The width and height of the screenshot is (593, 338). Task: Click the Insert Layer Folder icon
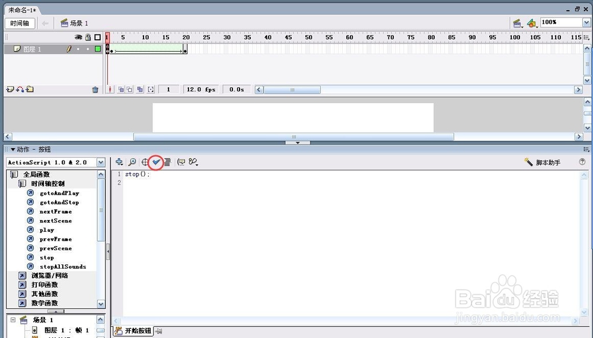point(30,89)
